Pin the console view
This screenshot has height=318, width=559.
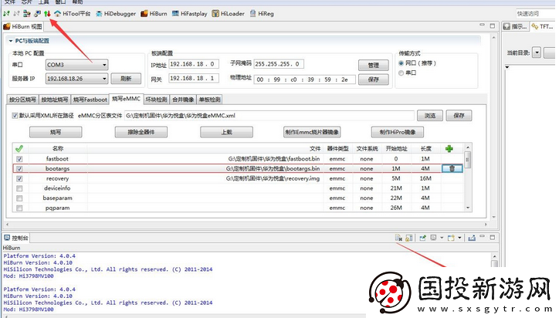coord(423,238)
